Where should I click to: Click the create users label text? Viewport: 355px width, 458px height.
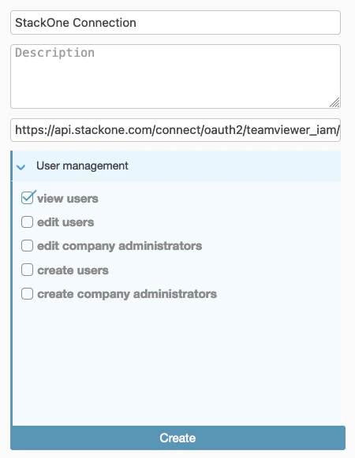click(73, 270)
